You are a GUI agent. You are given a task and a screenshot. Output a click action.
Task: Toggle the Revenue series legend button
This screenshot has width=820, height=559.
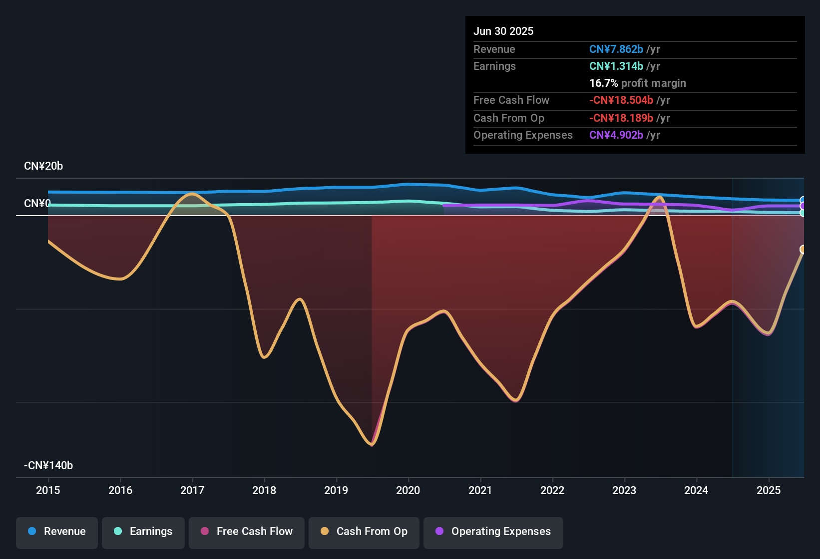pyautogui.click(x=57, y=533)
